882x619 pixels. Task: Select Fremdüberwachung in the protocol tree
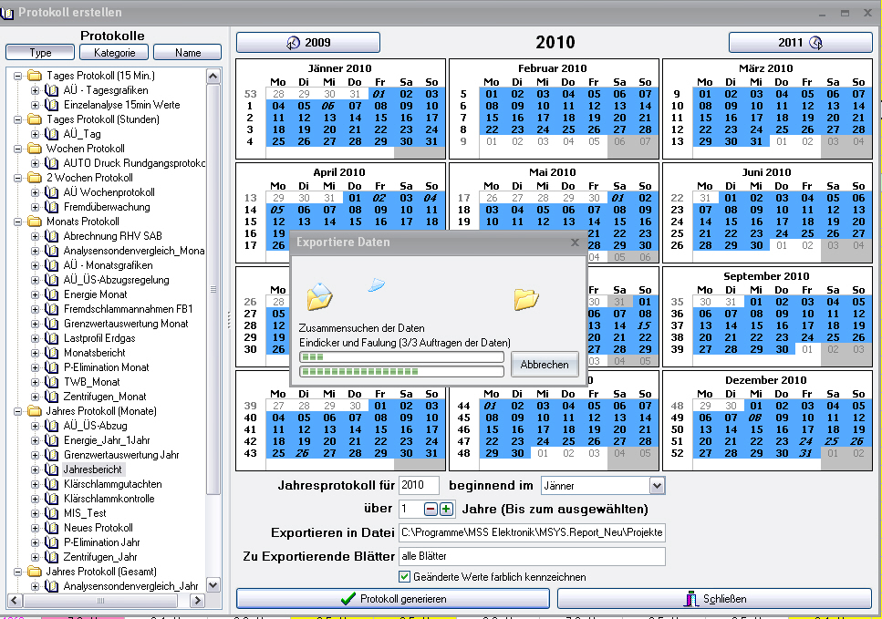pos(106,207)
